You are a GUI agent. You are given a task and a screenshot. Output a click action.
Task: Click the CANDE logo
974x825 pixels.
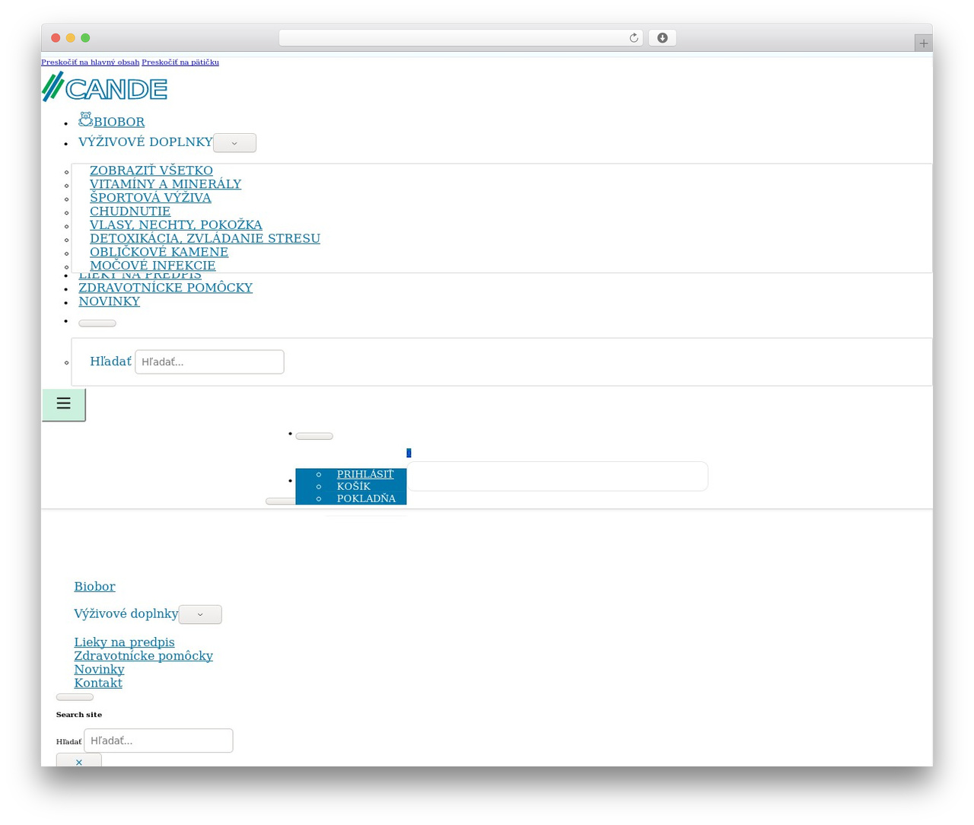tap(104, 87)
